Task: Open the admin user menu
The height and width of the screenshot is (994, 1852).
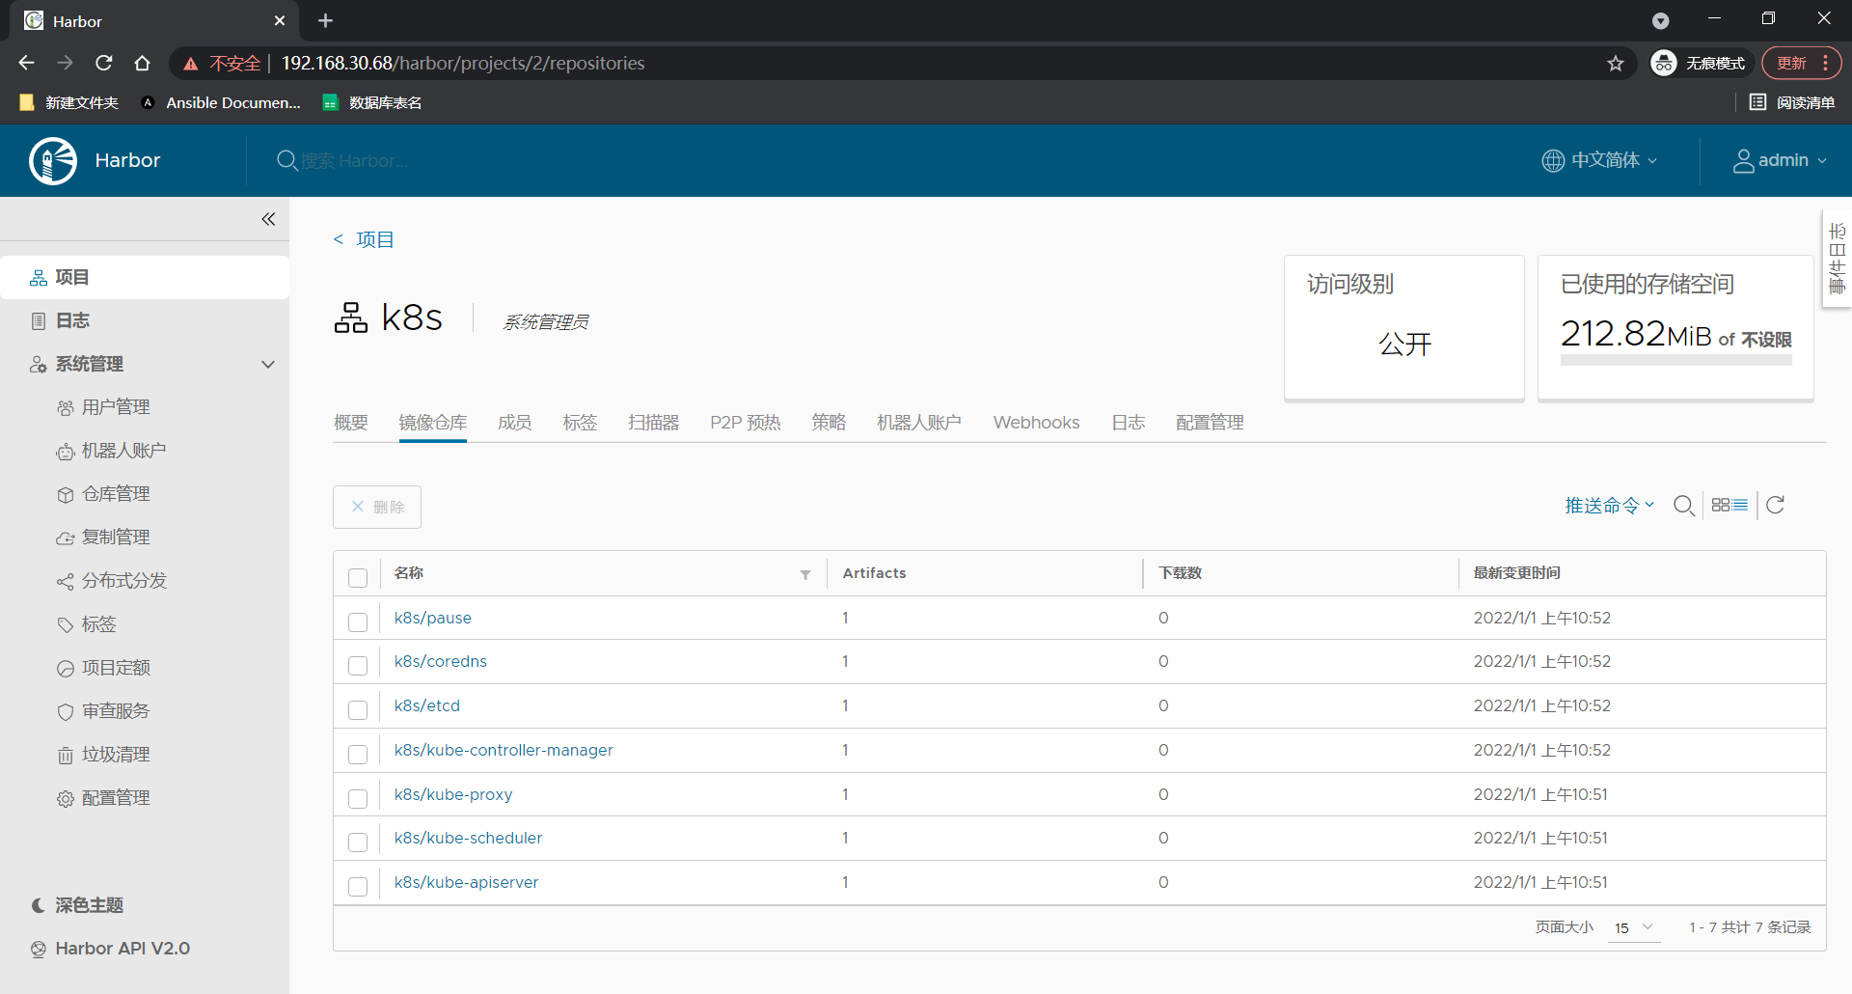Action: (1780, 160)
